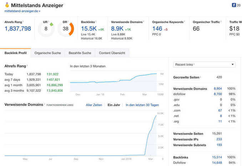Click the Today rank change 31,922

[52, 74]
